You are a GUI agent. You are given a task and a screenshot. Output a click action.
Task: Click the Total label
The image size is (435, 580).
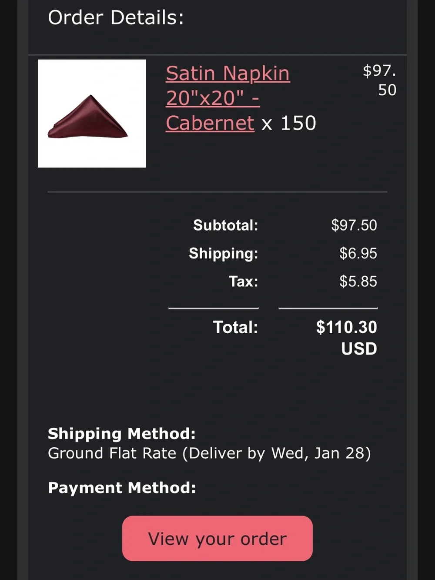pyautogui.click(x=235, y=327)
